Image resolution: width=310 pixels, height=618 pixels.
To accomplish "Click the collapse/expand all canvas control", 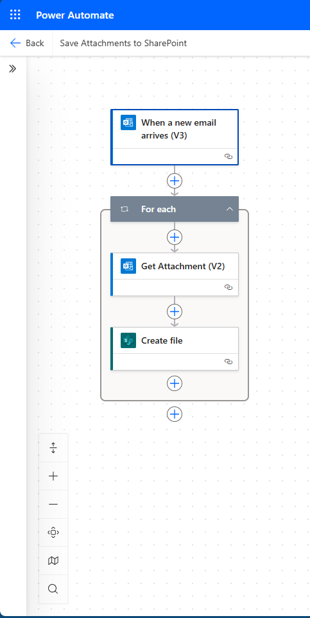I will (53, 447).
